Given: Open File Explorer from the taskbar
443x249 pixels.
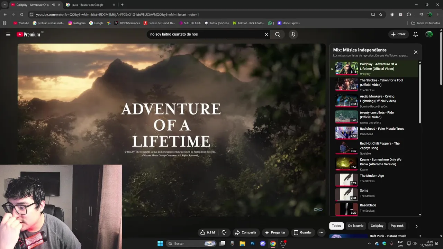Looking at the screenshot, I should [x=242, y=243].
